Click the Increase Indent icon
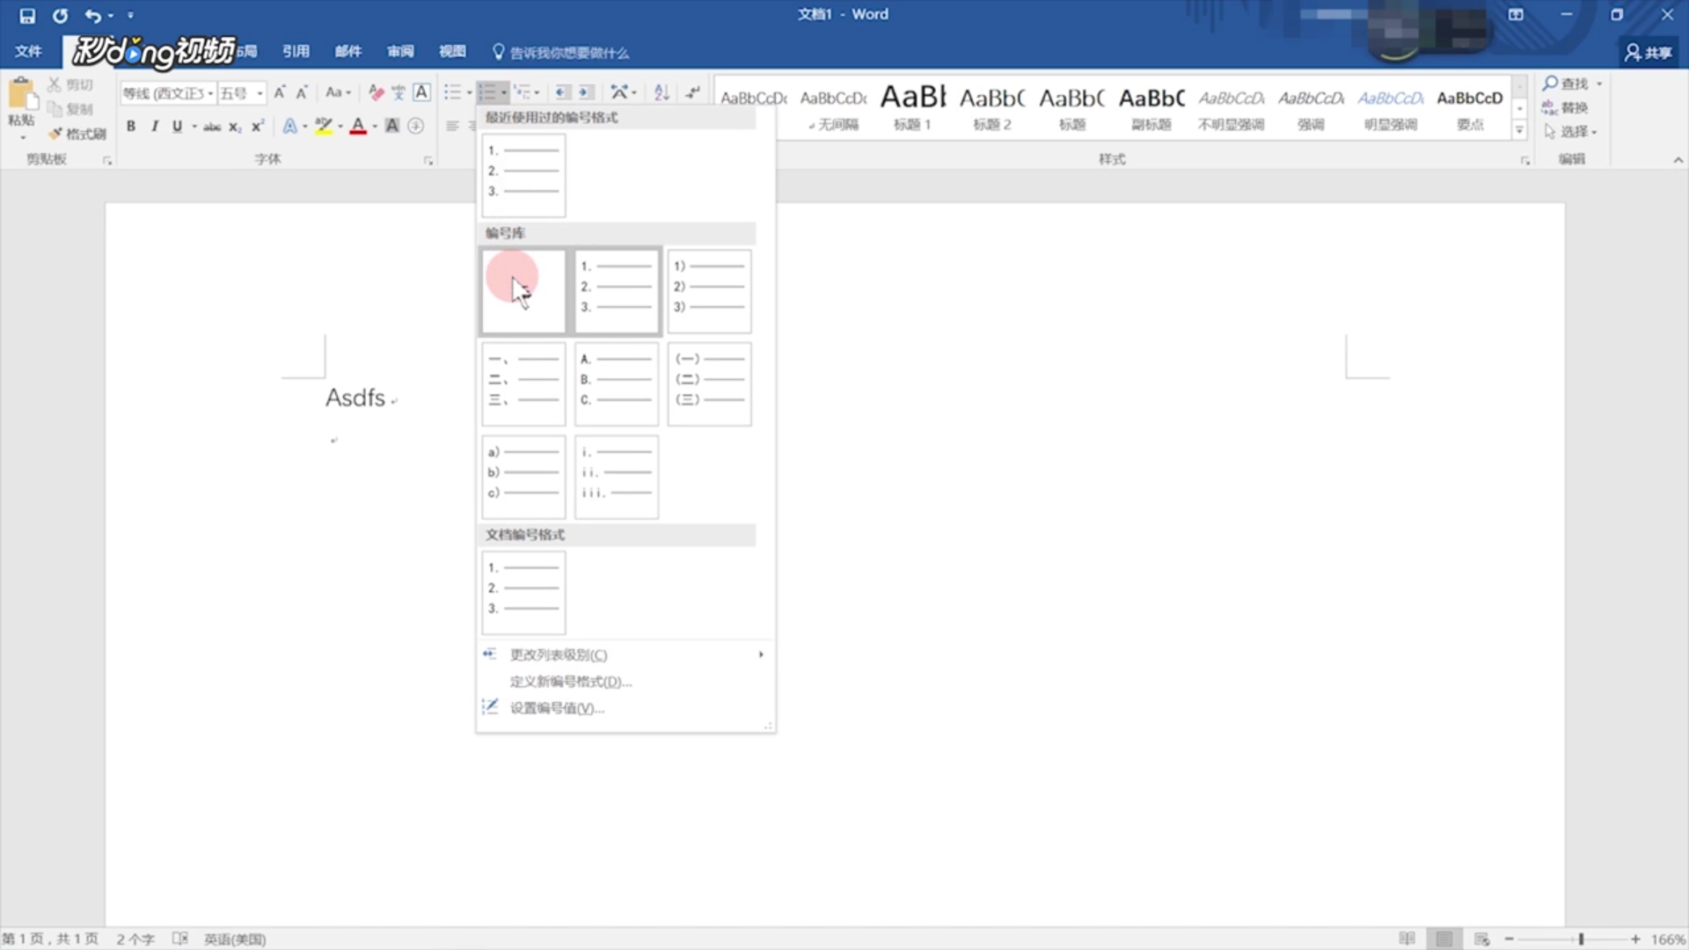1689x950 pixels. tap(586, 92)
